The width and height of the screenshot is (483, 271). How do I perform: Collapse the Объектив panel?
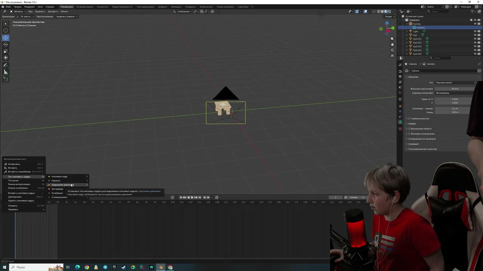click(x=413, y=77)
